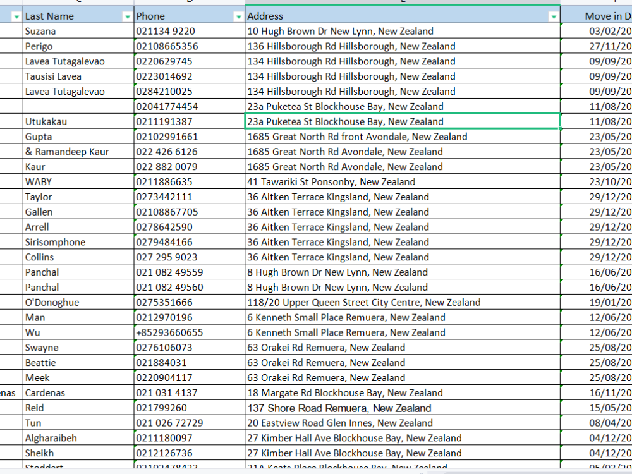The height and width of the screenshot is (474, 632).
Task: Select the cell containing Meek
Action: pyautogui.click(x=78, y=378)
